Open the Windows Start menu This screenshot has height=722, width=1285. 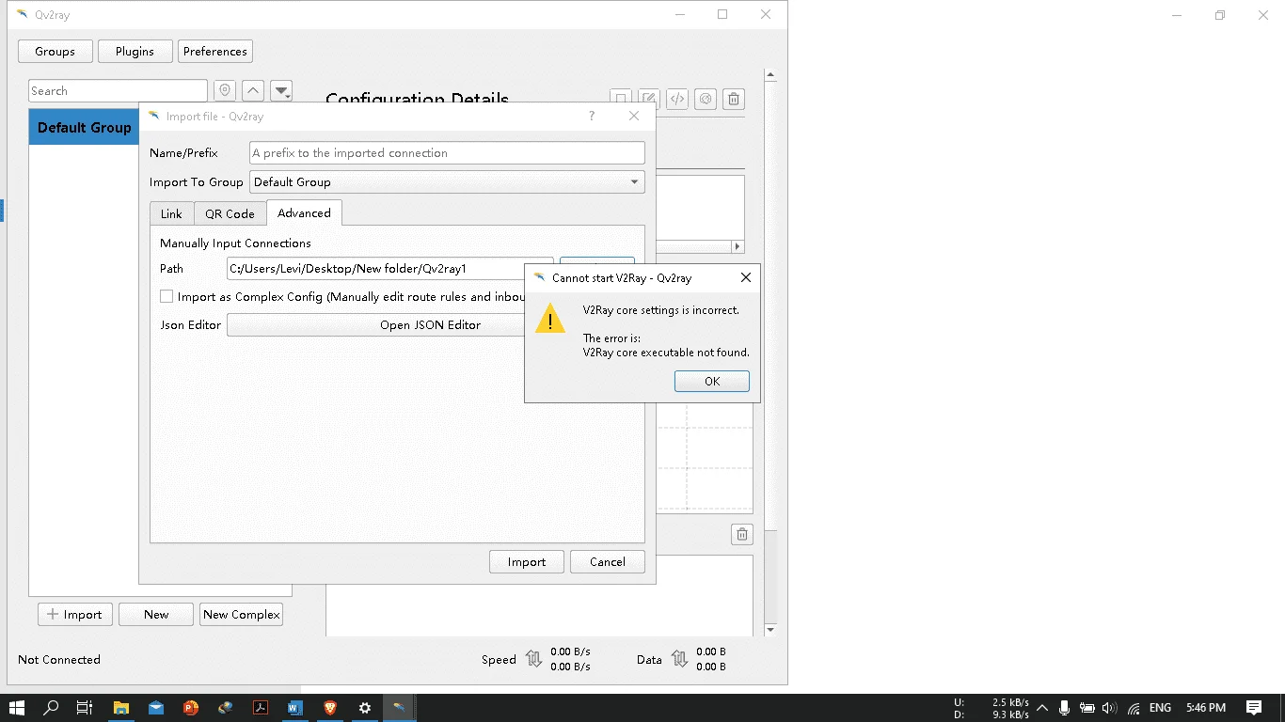pos(17,708)
